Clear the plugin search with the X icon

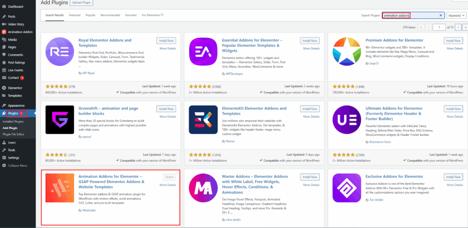point(441,15)
